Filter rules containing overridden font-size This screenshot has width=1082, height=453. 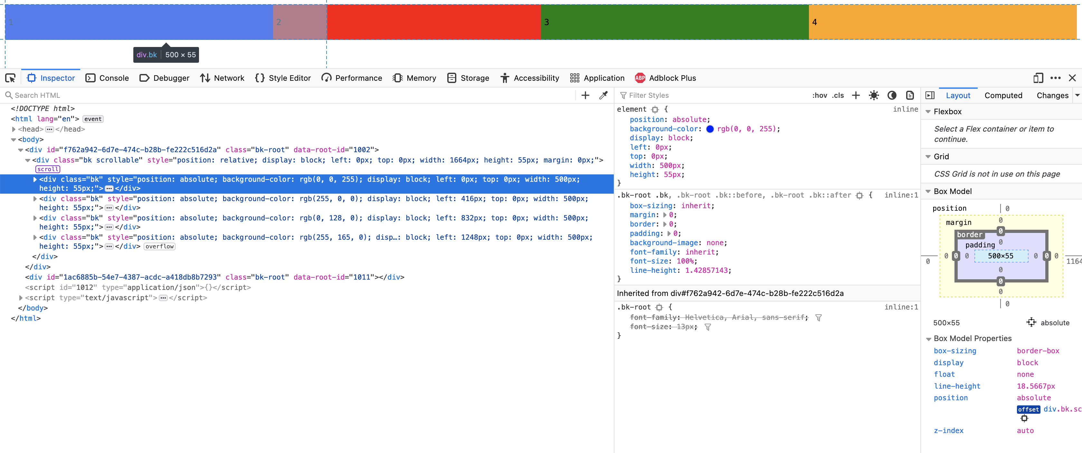(708, 327)
